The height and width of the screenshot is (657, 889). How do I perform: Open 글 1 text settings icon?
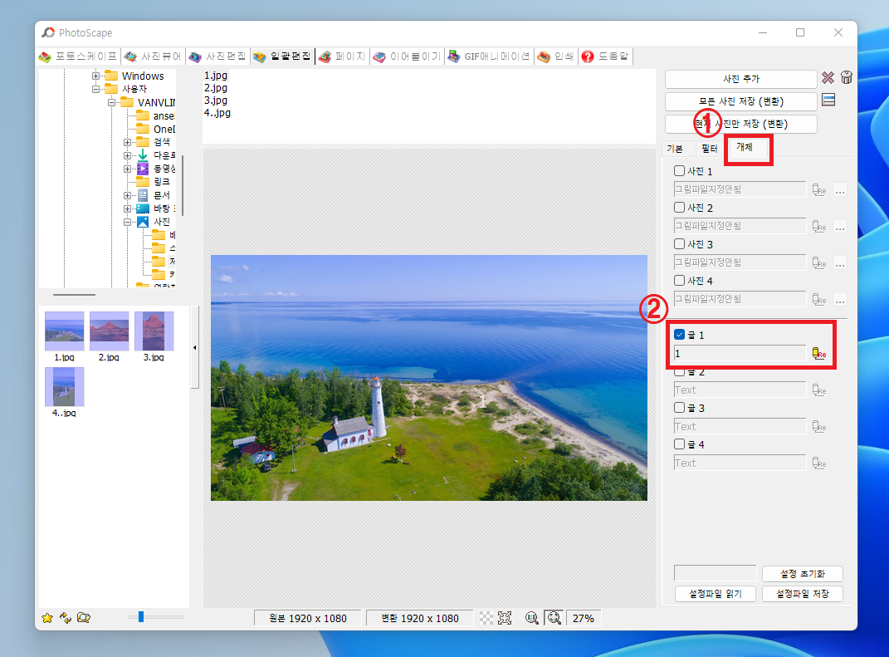pyautogui.click(x=819, y=354)
